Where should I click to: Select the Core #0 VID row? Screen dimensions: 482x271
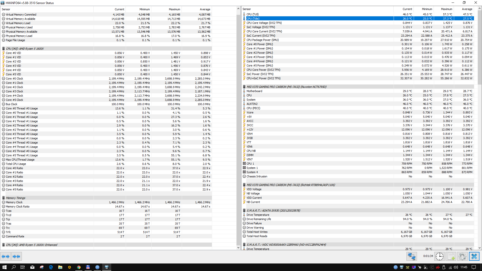coord(106,53)
